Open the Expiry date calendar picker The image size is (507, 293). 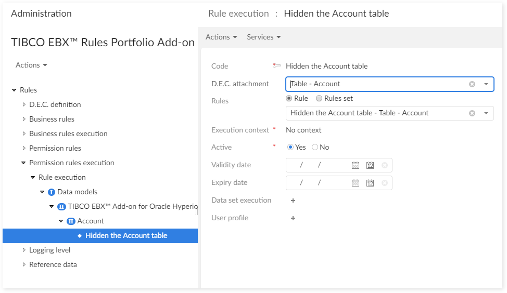(x=356, y=183)
